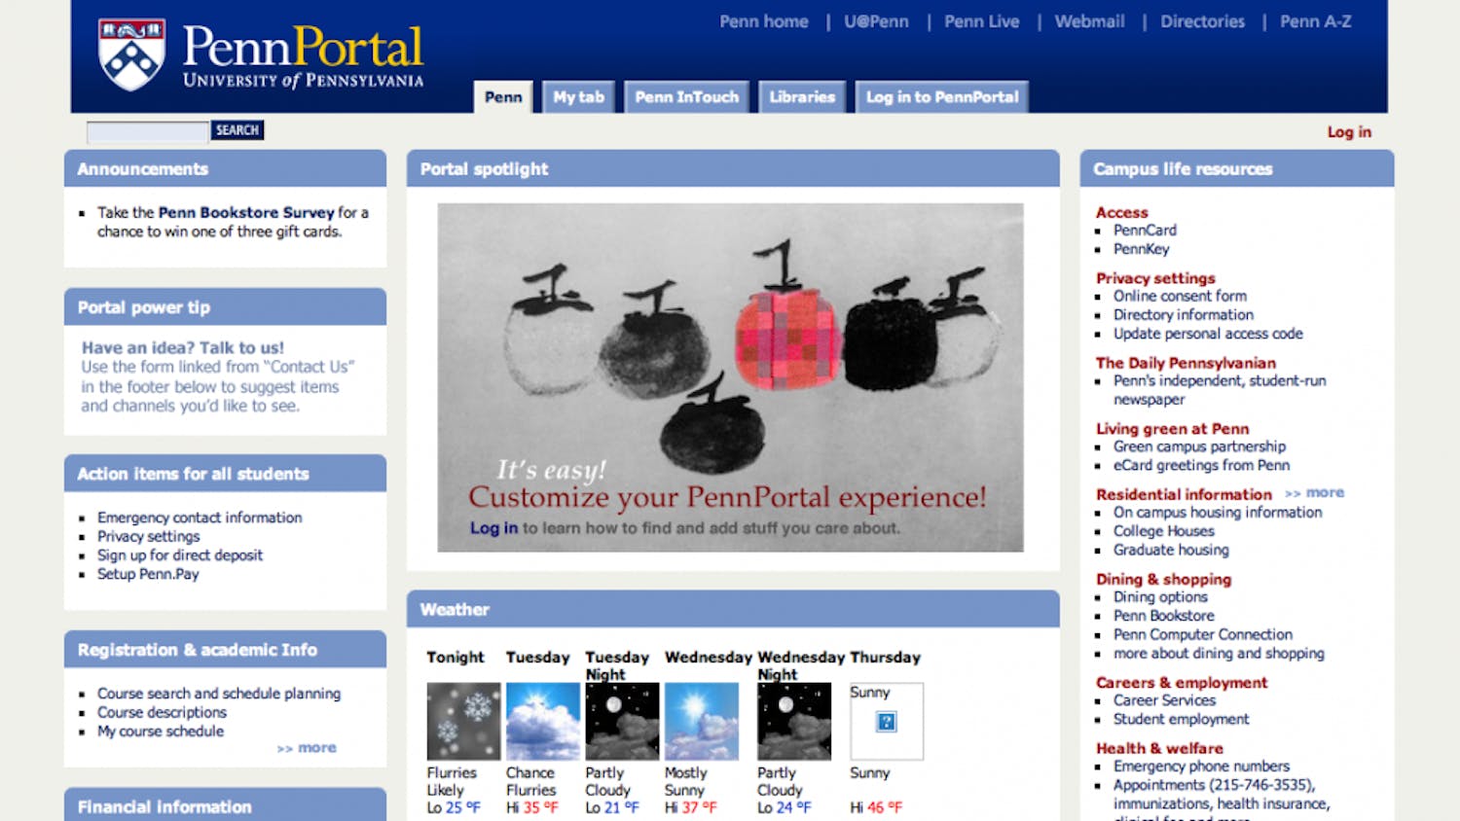
Task: Click the Penn shield logo
Action: (131, 54)
